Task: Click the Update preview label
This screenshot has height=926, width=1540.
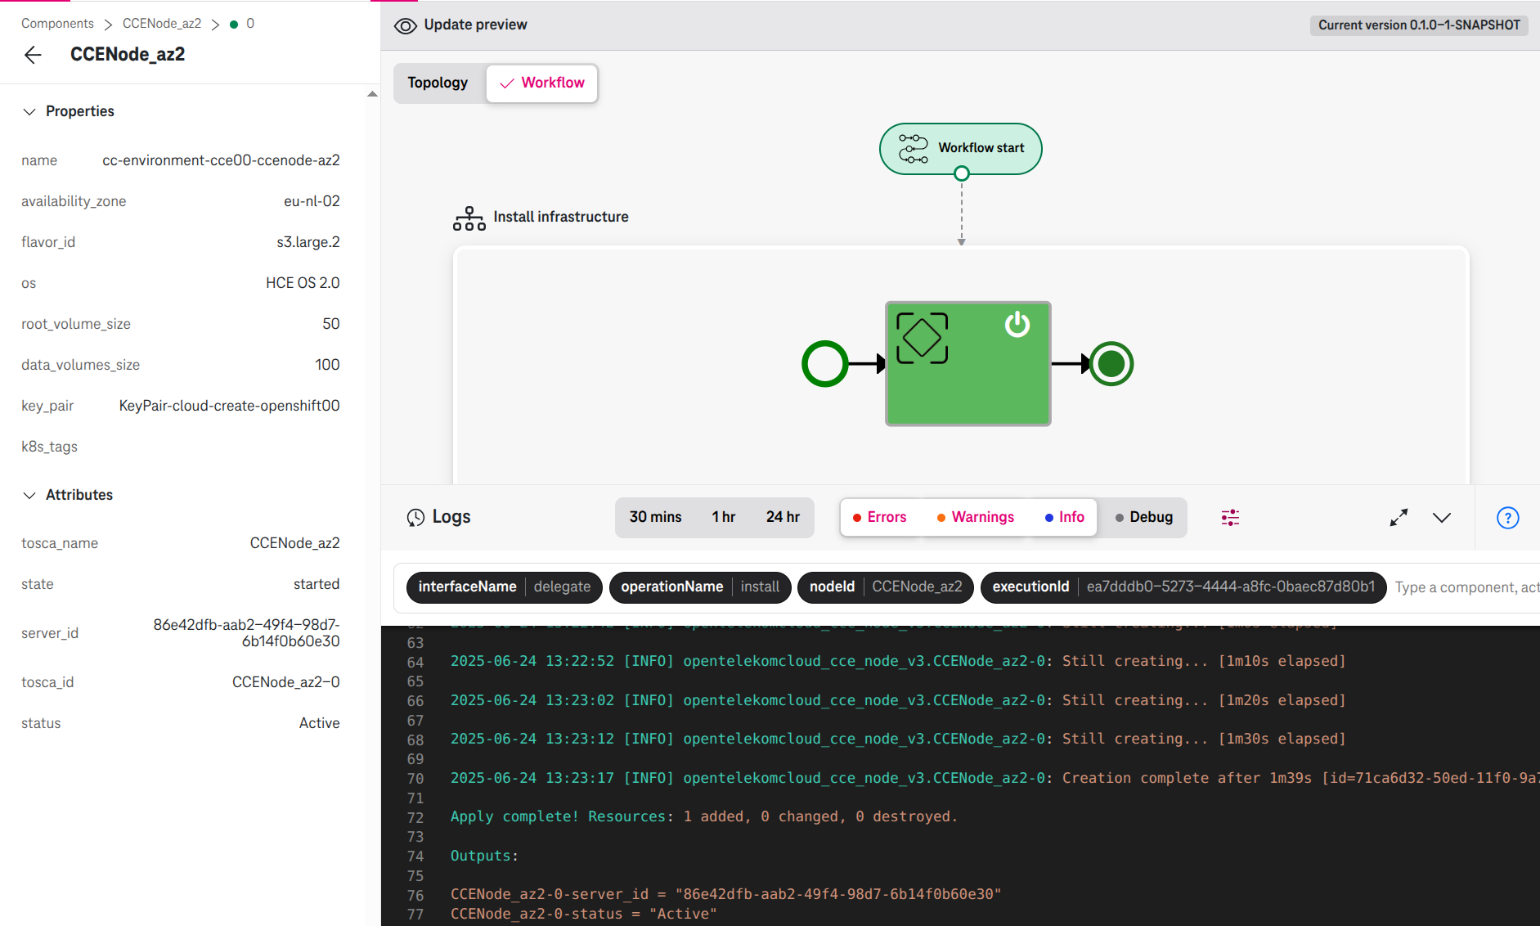Action: [x=475, y=25]
